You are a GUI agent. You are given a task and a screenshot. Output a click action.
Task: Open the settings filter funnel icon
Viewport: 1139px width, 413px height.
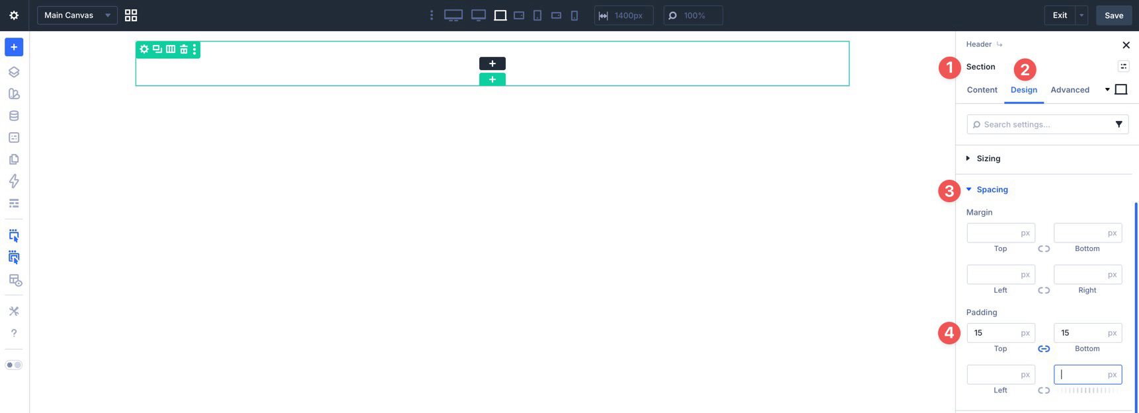1119,124
